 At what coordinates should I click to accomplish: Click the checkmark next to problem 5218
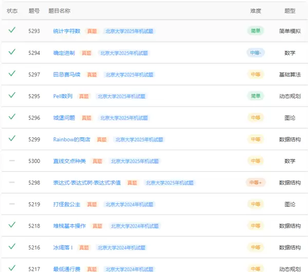tap(12, 225)
